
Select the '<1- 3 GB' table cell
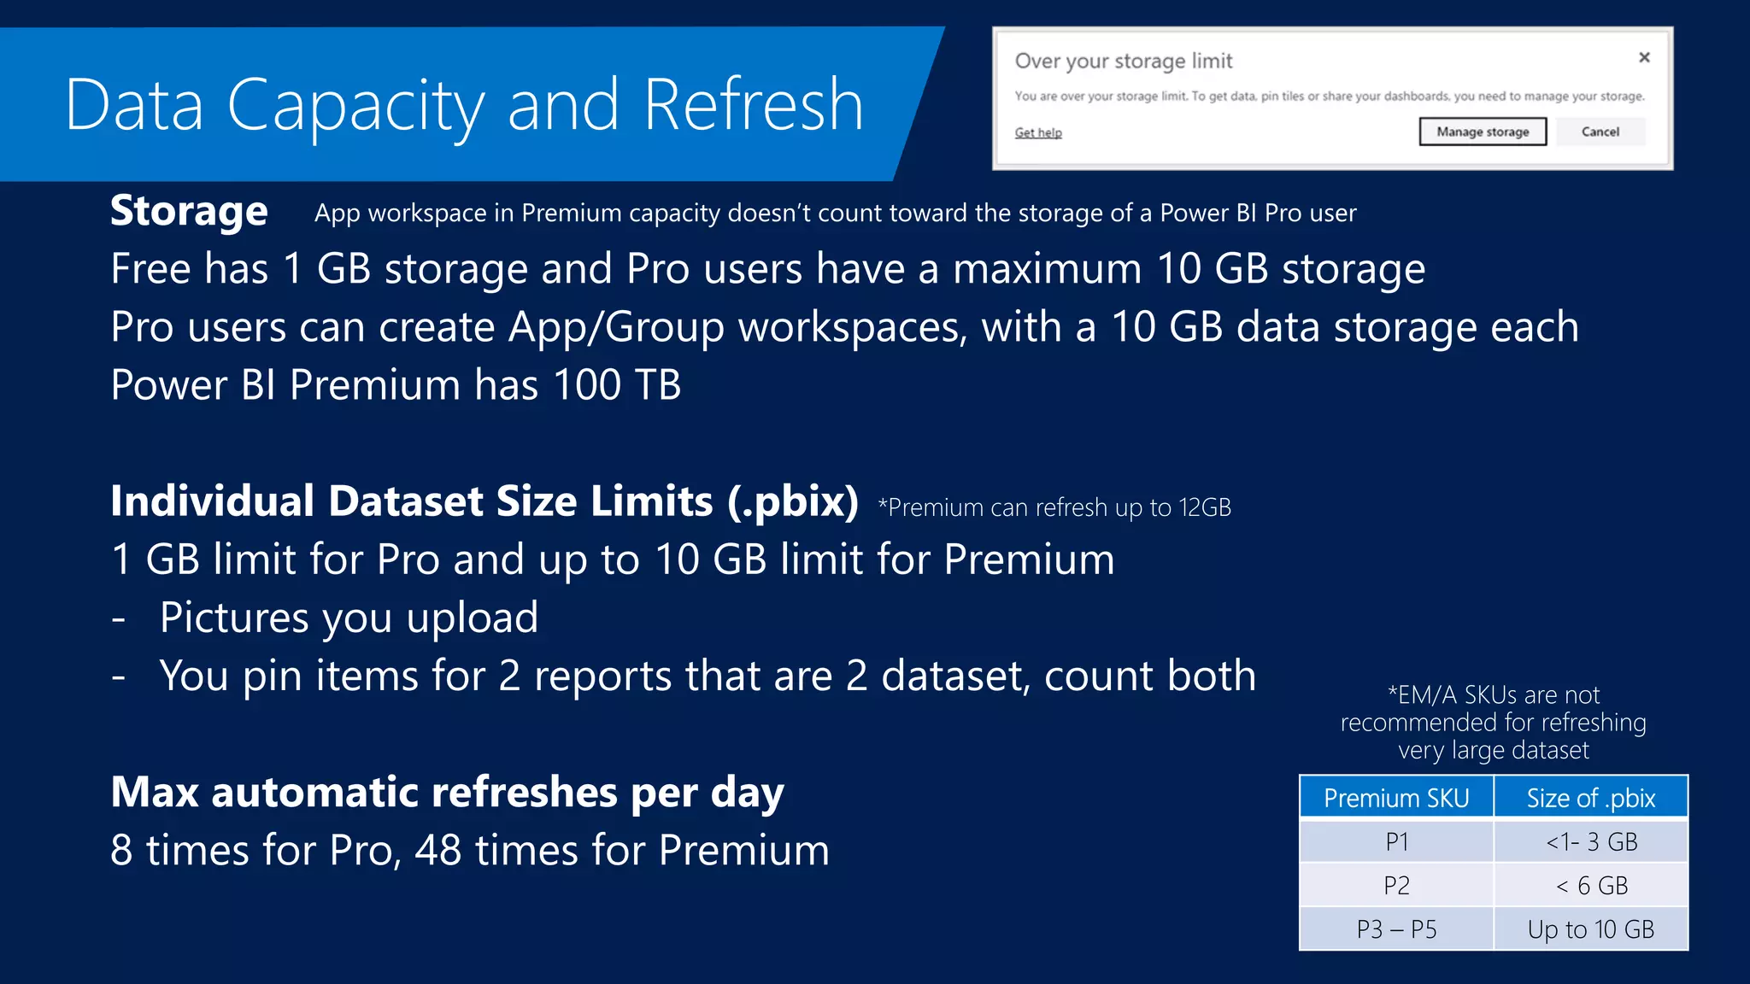[1591, 841]
